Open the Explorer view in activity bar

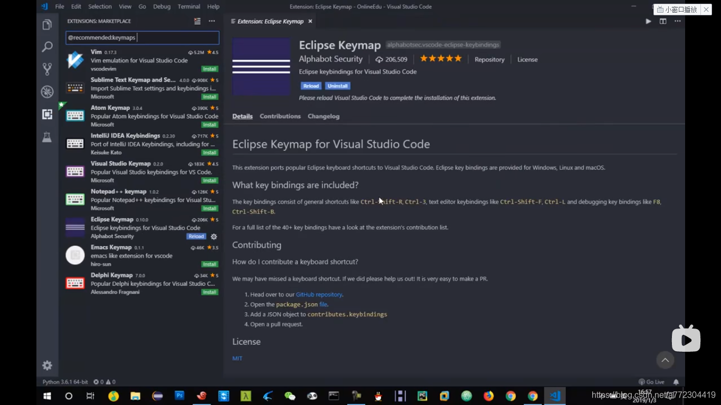[x=47, y=25]
